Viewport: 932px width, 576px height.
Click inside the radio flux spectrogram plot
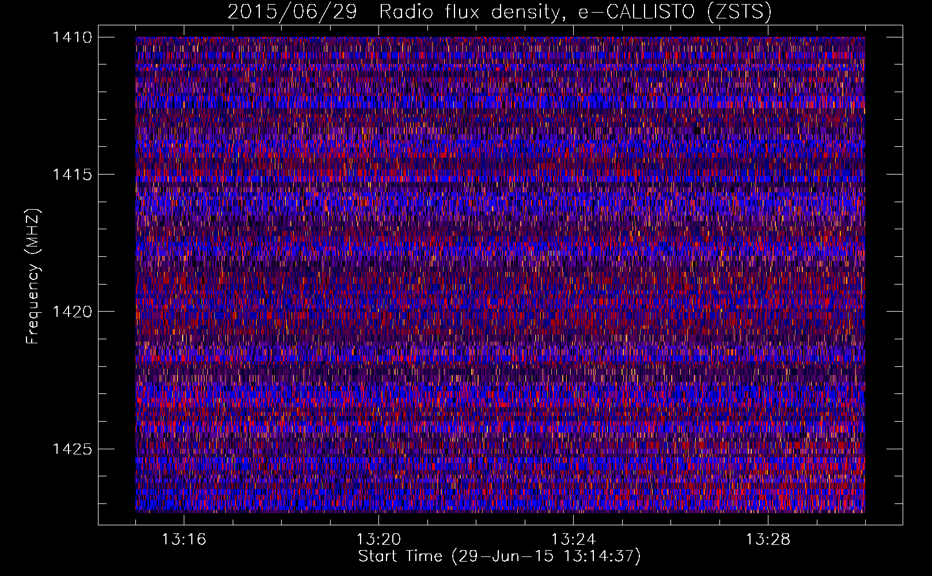500,275
